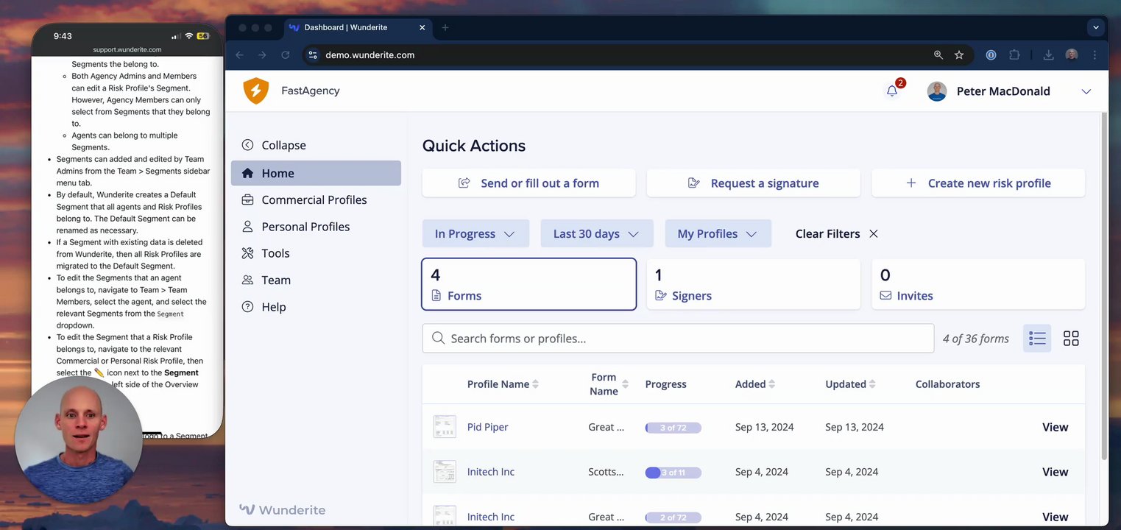Open Commercial Profiles in the sidebar

tap(316, 199)
